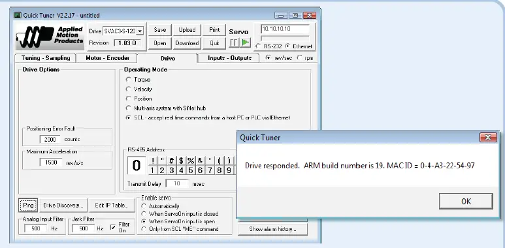Select Velocity operating mode
505x248 pixels.
click(129, 89)
